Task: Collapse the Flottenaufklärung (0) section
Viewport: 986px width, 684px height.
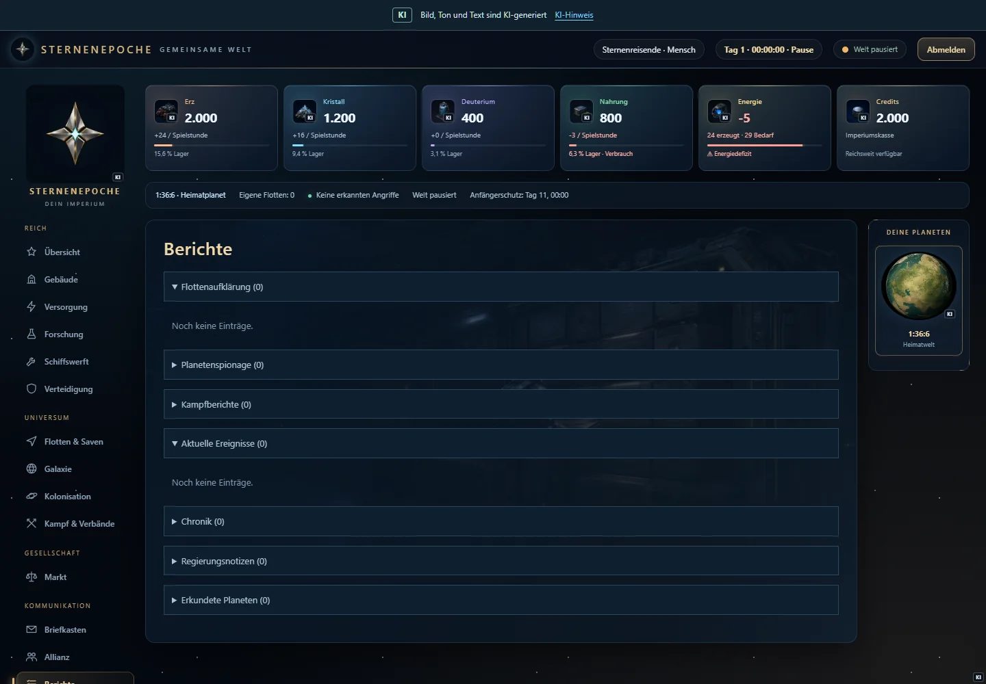Action: pos(501,287)
